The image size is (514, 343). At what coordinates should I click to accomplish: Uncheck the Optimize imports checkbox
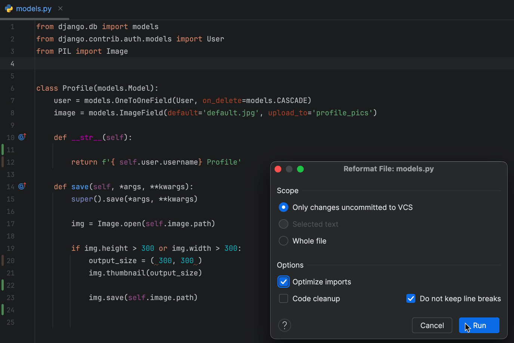coord(283,282)
